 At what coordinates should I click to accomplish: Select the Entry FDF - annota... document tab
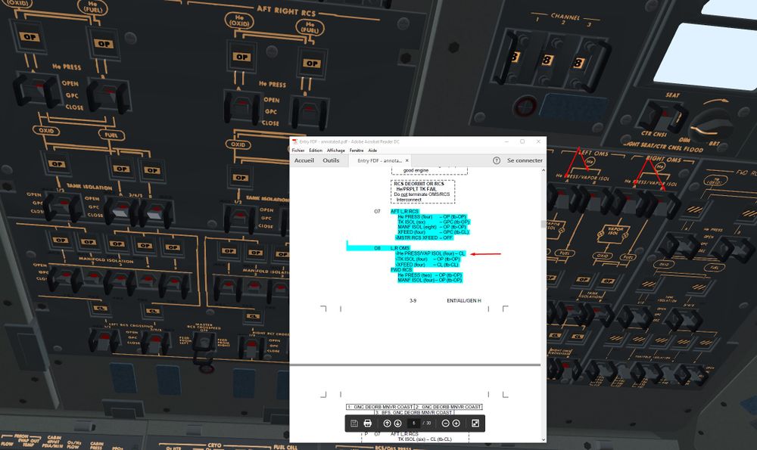pyautogui.click(x=379, y=160)
